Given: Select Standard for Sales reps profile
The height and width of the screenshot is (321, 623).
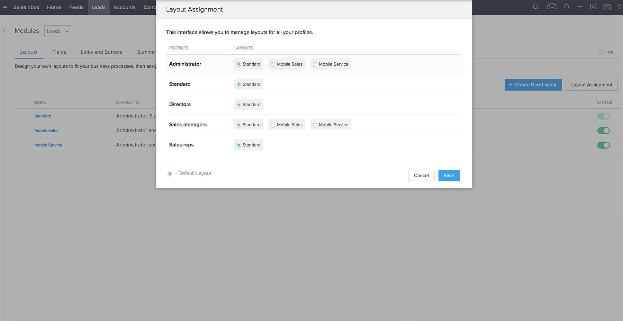Looking at the screenshot, I should [x=249, y=145].
